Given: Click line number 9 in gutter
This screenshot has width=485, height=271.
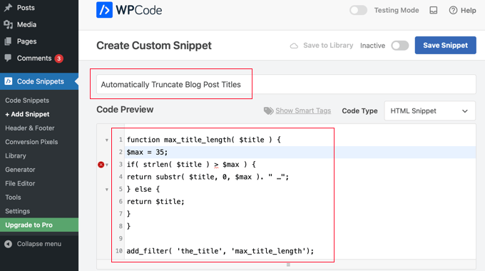Looking at the screenshot, I should click(121, 238).
